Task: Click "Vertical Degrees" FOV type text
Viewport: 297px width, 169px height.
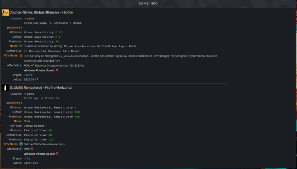Action: 34,126
